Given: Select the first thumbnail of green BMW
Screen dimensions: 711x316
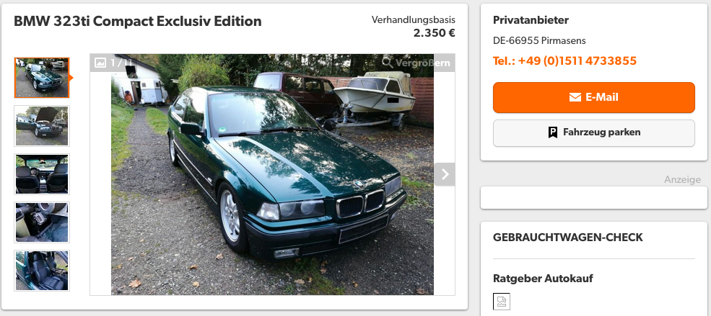Looking at the screenshot, I should (x=42, y=78).
